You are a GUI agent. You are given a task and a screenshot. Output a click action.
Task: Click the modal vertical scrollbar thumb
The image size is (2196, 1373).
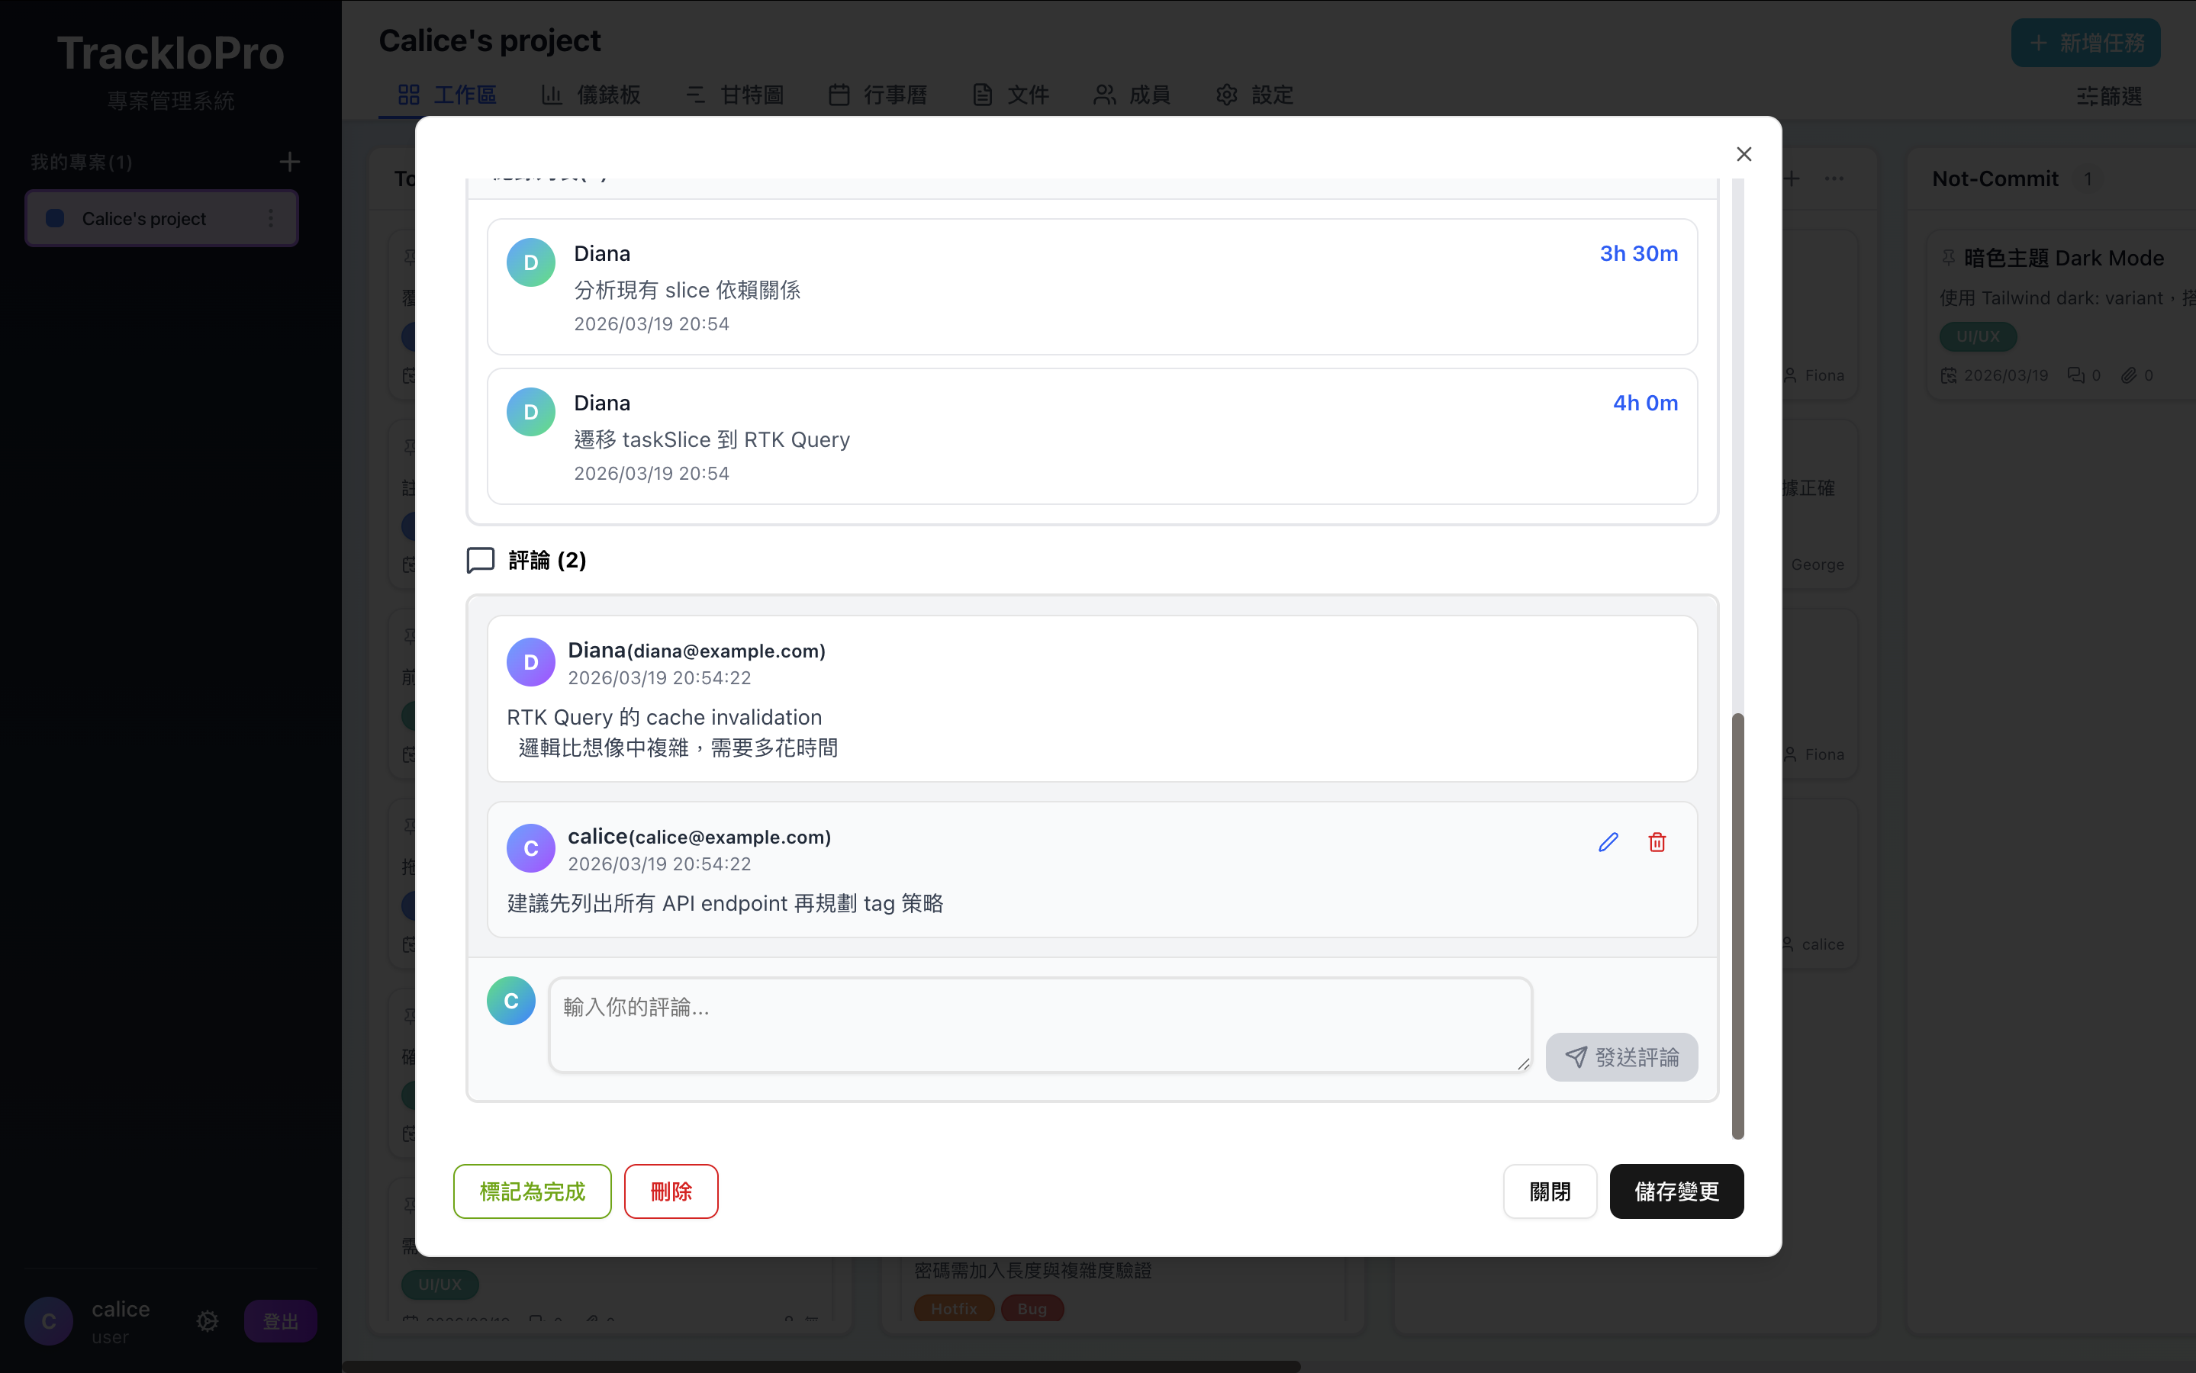(x=1738, y=925)
